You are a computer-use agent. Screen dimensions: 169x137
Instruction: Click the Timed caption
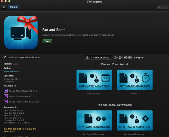[134, 94]
